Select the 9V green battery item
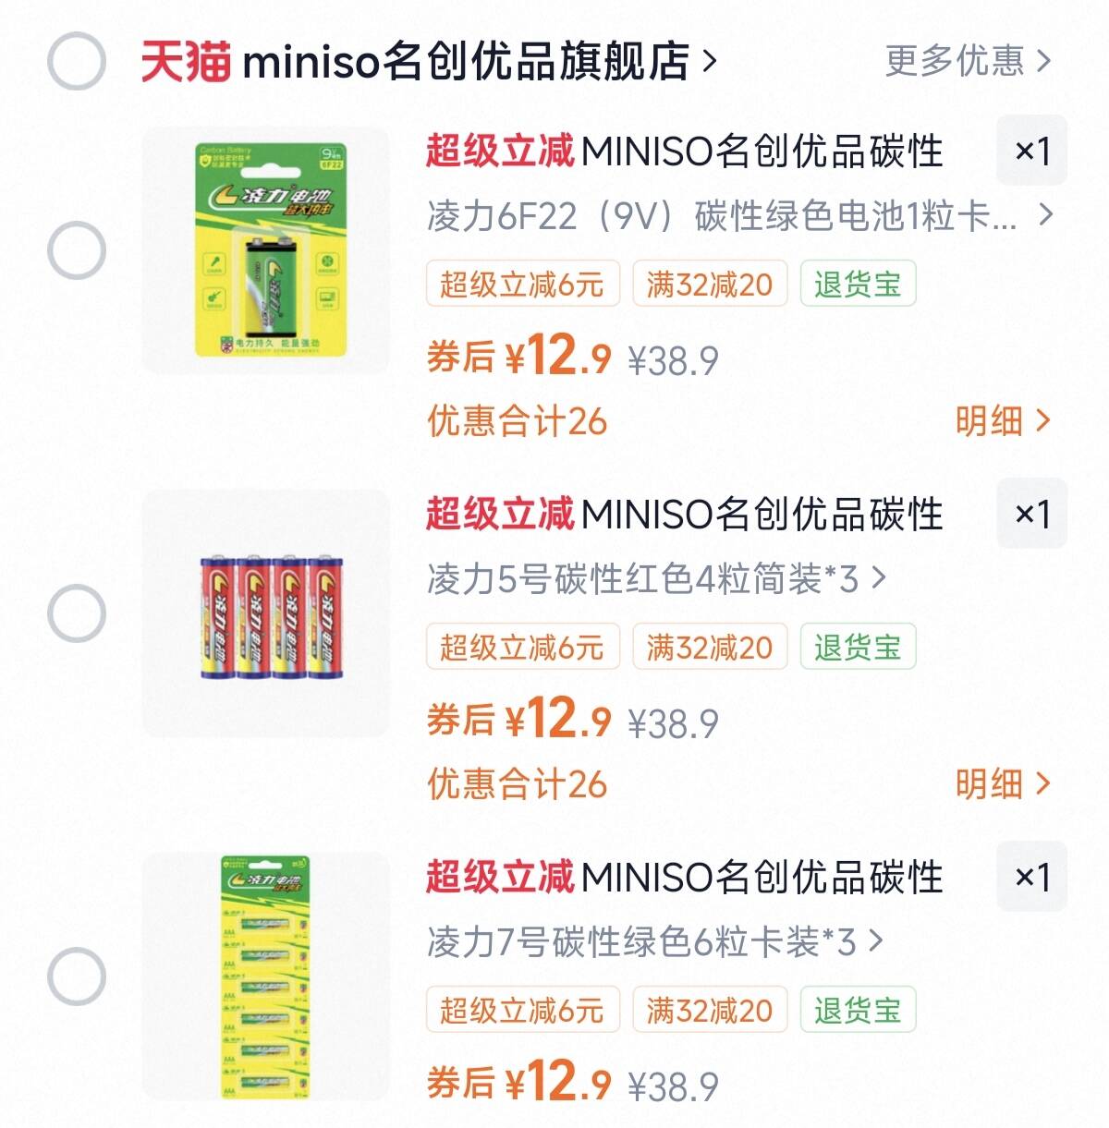 [76, 250]
